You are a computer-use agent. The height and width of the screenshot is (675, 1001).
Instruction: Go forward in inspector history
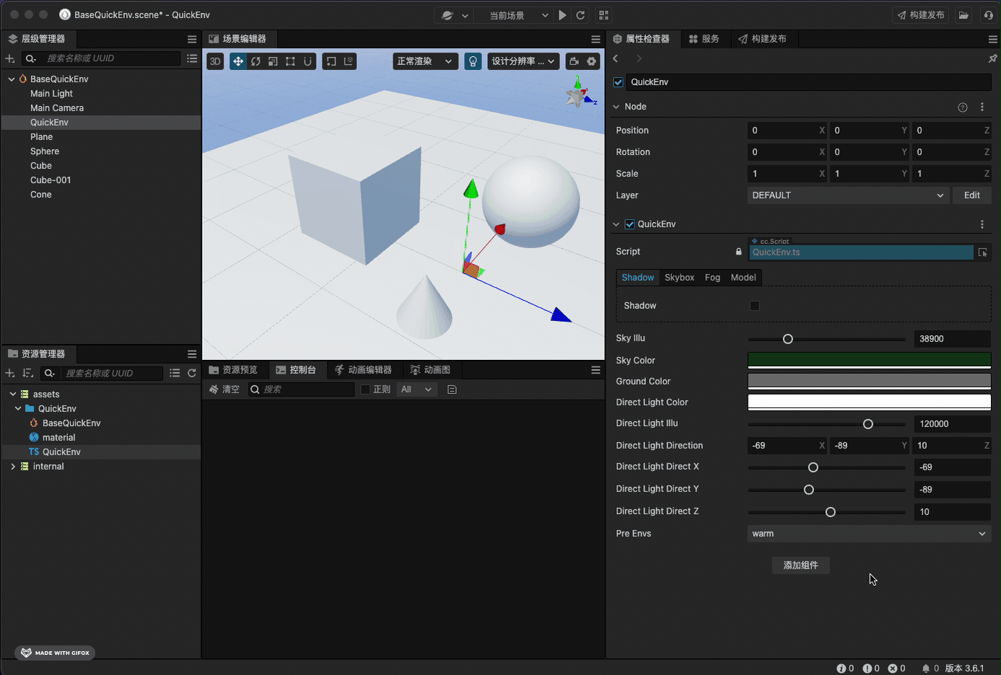click(x=639, y=58)
